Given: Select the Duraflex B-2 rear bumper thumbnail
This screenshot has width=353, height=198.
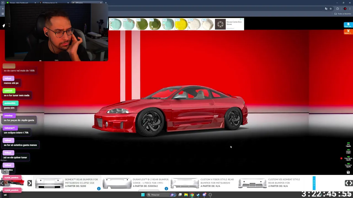Looking at the screenshot, I should coord(117,183).
